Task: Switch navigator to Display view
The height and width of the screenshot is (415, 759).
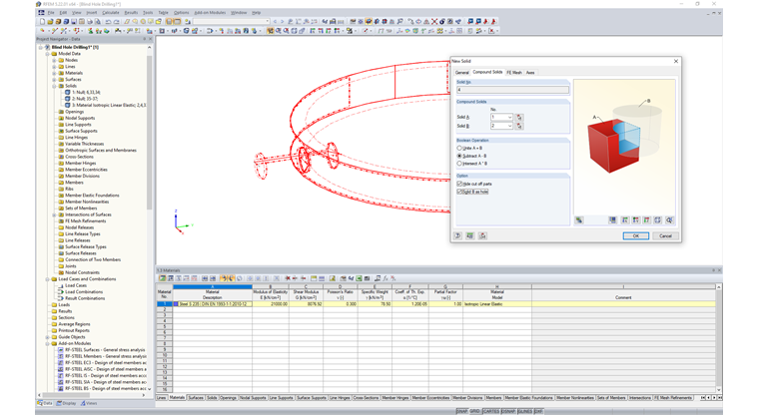Action: click(x=66, y=403)
